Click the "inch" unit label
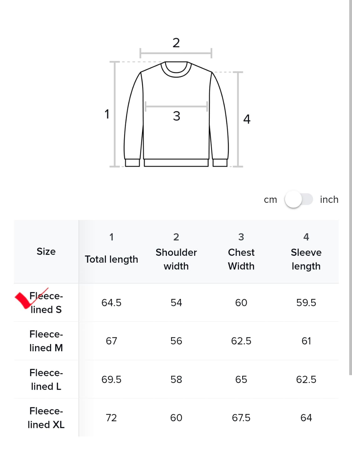The height and width of the screenshot is (449, 352). tap(329, 199)
